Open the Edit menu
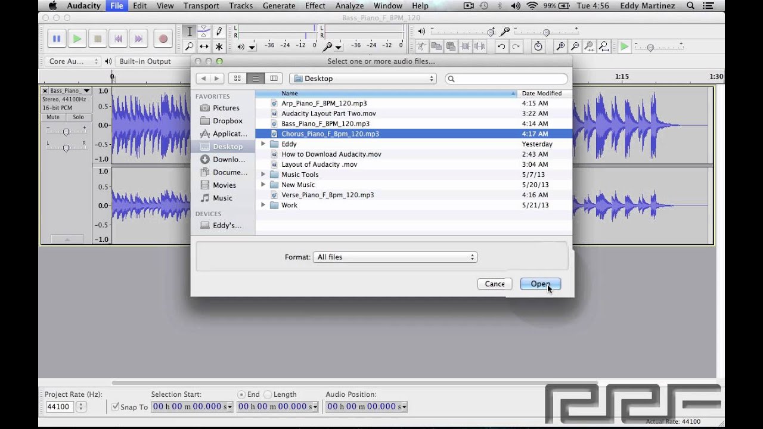This screenshot has width=763, height=429. tap(140, 5)
